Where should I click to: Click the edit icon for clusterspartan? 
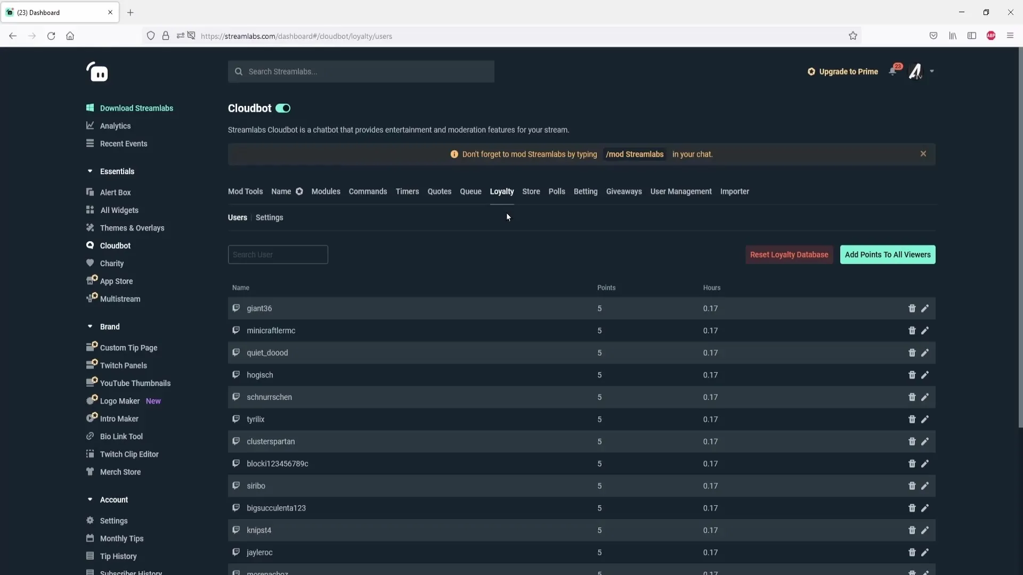[925, 441]
